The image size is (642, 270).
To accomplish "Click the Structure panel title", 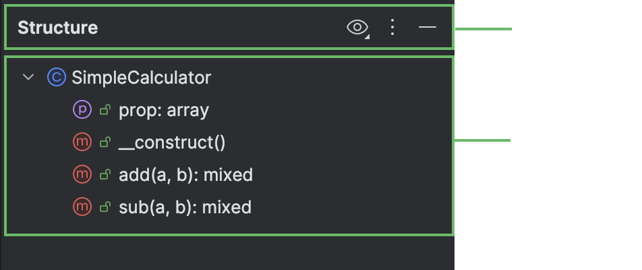I will pyautogui.click(x=57, y=28).
